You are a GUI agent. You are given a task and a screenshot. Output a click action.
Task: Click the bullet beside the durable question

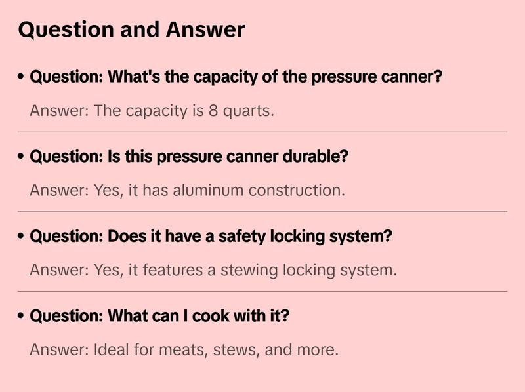(21, 157)
